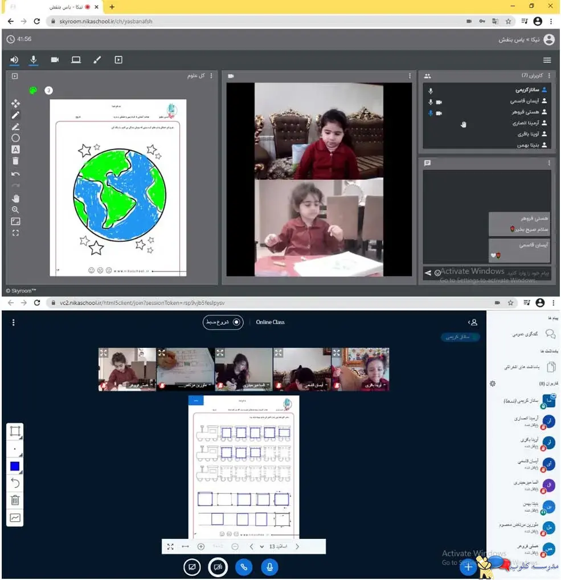This screenshot has width=561, height=580.
Task: Select the pencil drawing tool in Skyroom
Action: point(15,115)
